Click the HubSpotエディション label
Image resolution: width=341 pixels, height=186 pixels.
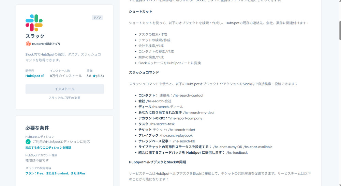40,137
